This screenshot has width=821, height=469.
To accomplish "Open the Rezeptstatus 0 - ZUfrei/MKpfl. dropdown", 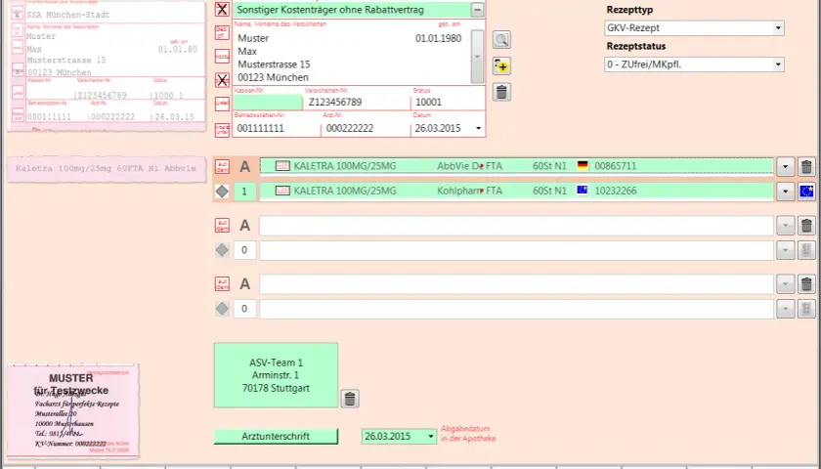I will coord(694,64).
